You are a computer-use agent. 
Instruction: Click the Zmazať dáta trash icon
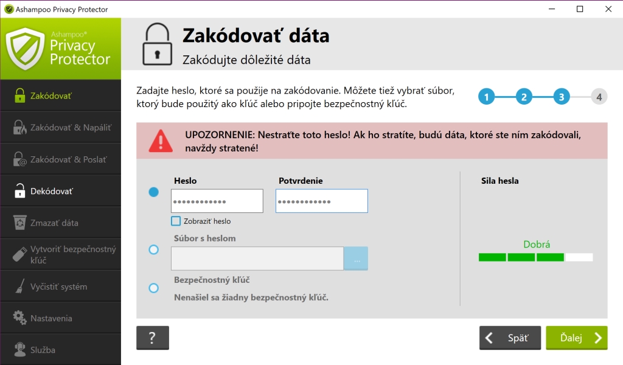pyautogui.click(x=19, y=223)
